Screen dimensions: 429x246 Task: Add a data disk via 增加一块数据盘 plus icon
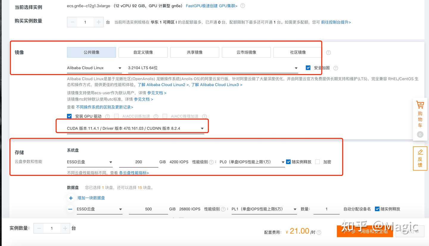tap(71, 198)
